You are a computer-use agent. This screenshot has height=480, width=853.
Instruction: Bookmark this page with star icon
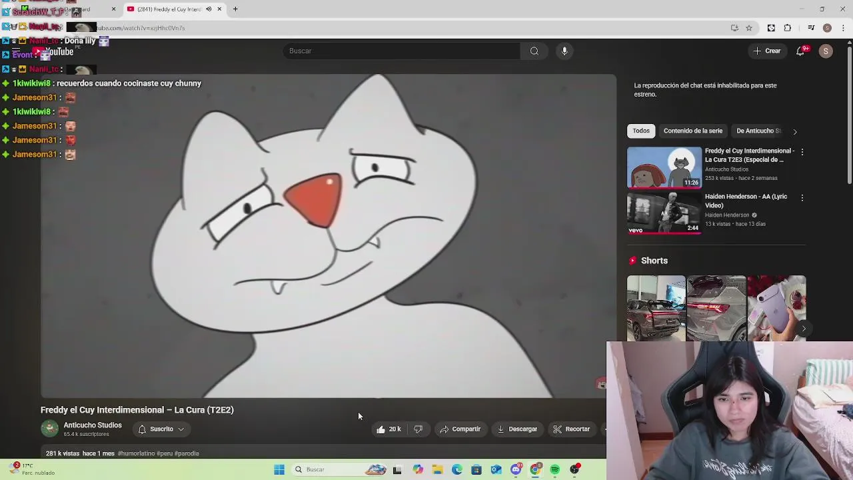(749, 28)
